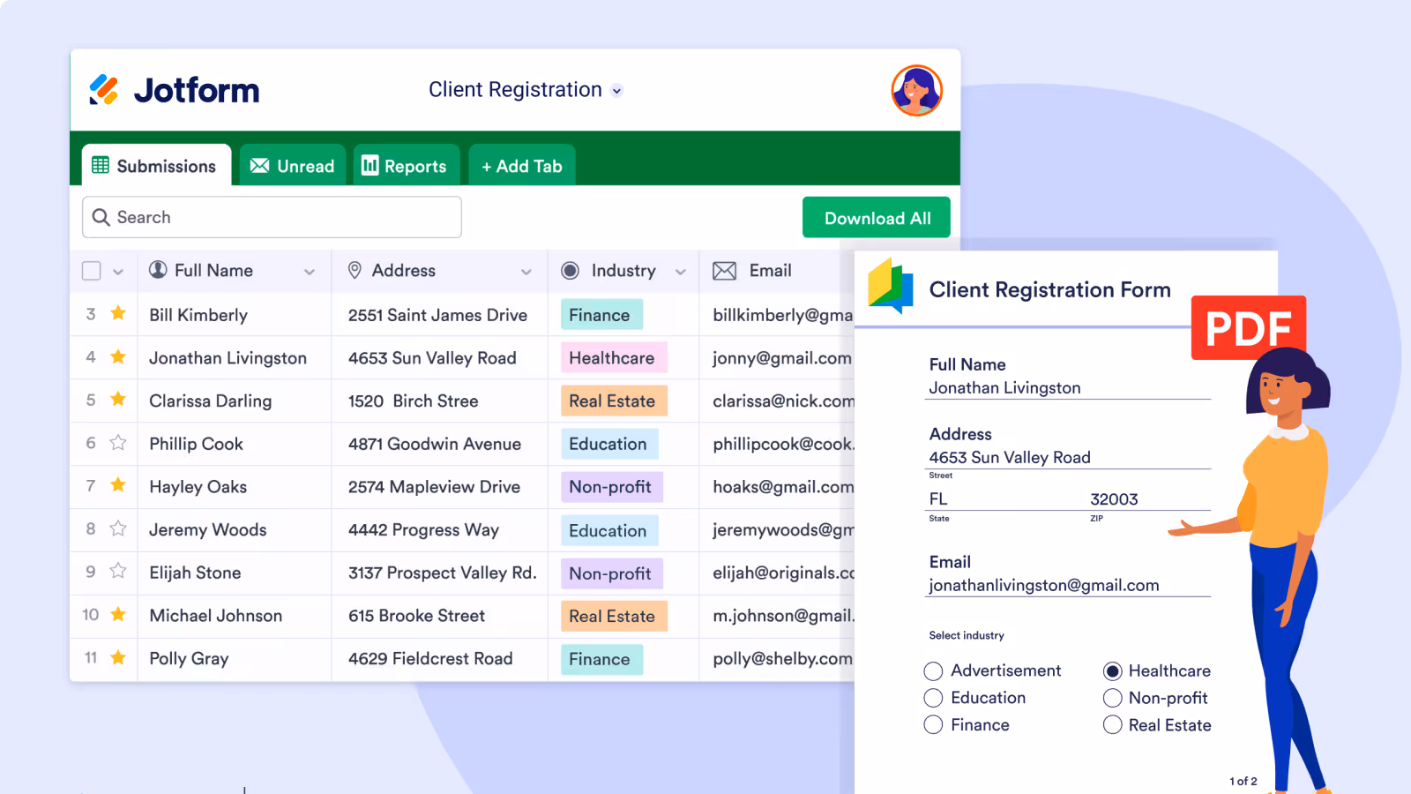Screen dimensions: 1411x794
Task: Click the address '2551 Saint James Drive'
Action: [x=437, y=315]
